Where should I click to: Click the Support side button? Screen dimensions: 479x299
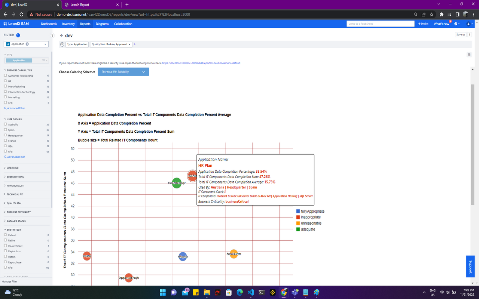click(470, 266)
